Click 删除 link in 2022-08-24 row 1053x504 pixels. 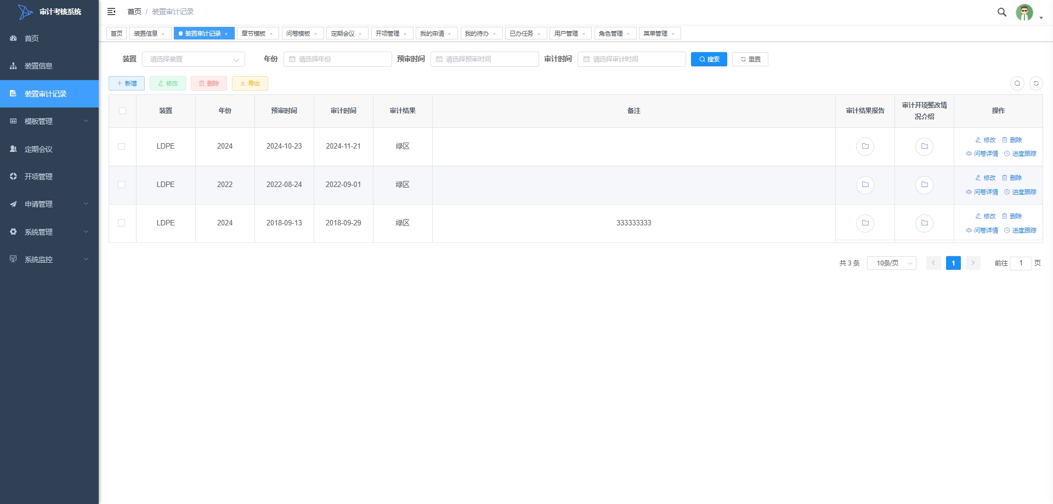tap(1012, 178)
